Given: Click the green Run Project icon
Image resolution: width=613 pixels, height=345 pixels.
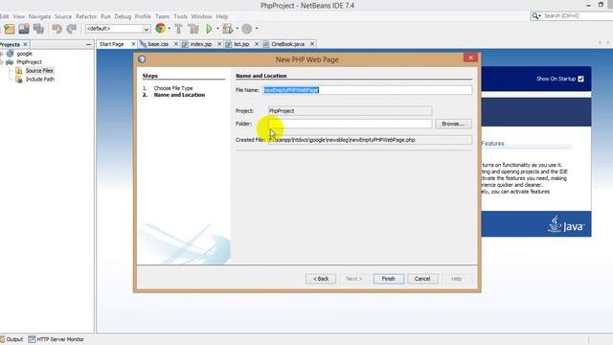Looking at the screenshot, I should [x=209, y=29].
